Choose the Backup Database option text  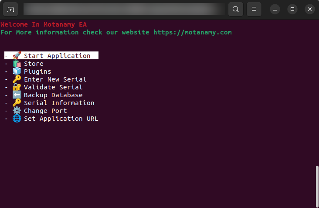point(53,95)
